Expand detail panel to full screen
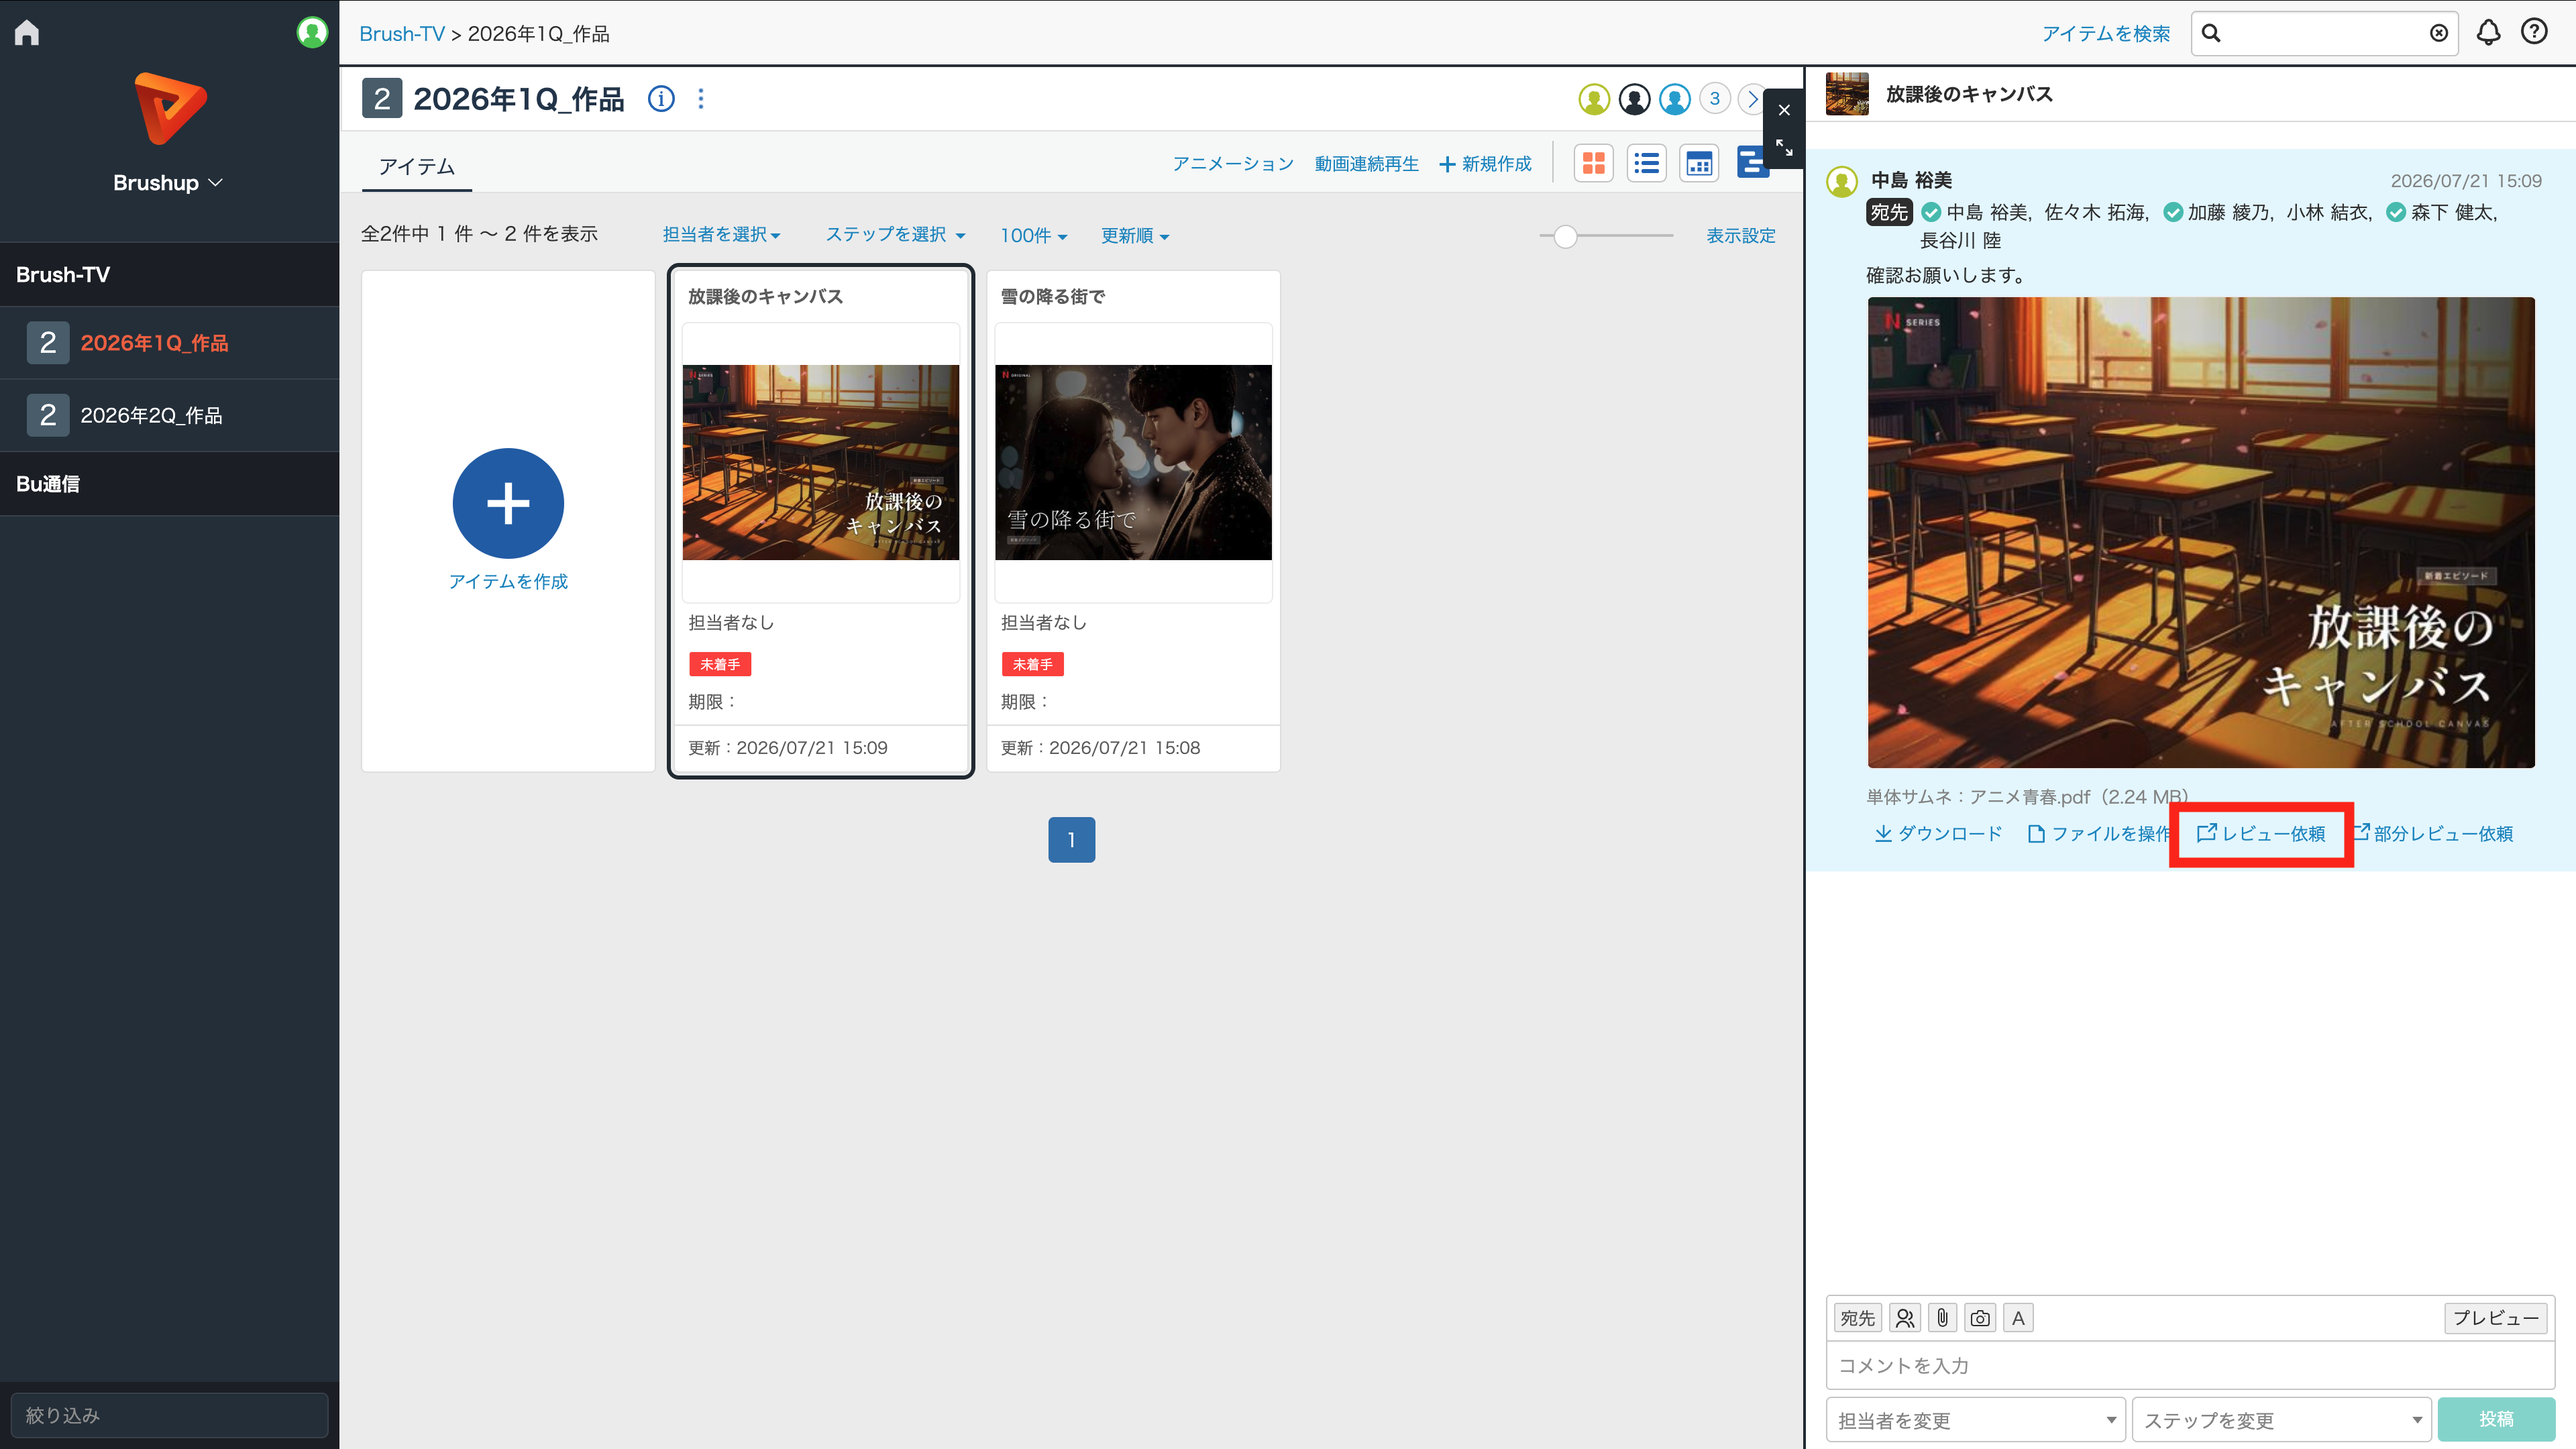 pyautogui.click(x=1784, y=148)
